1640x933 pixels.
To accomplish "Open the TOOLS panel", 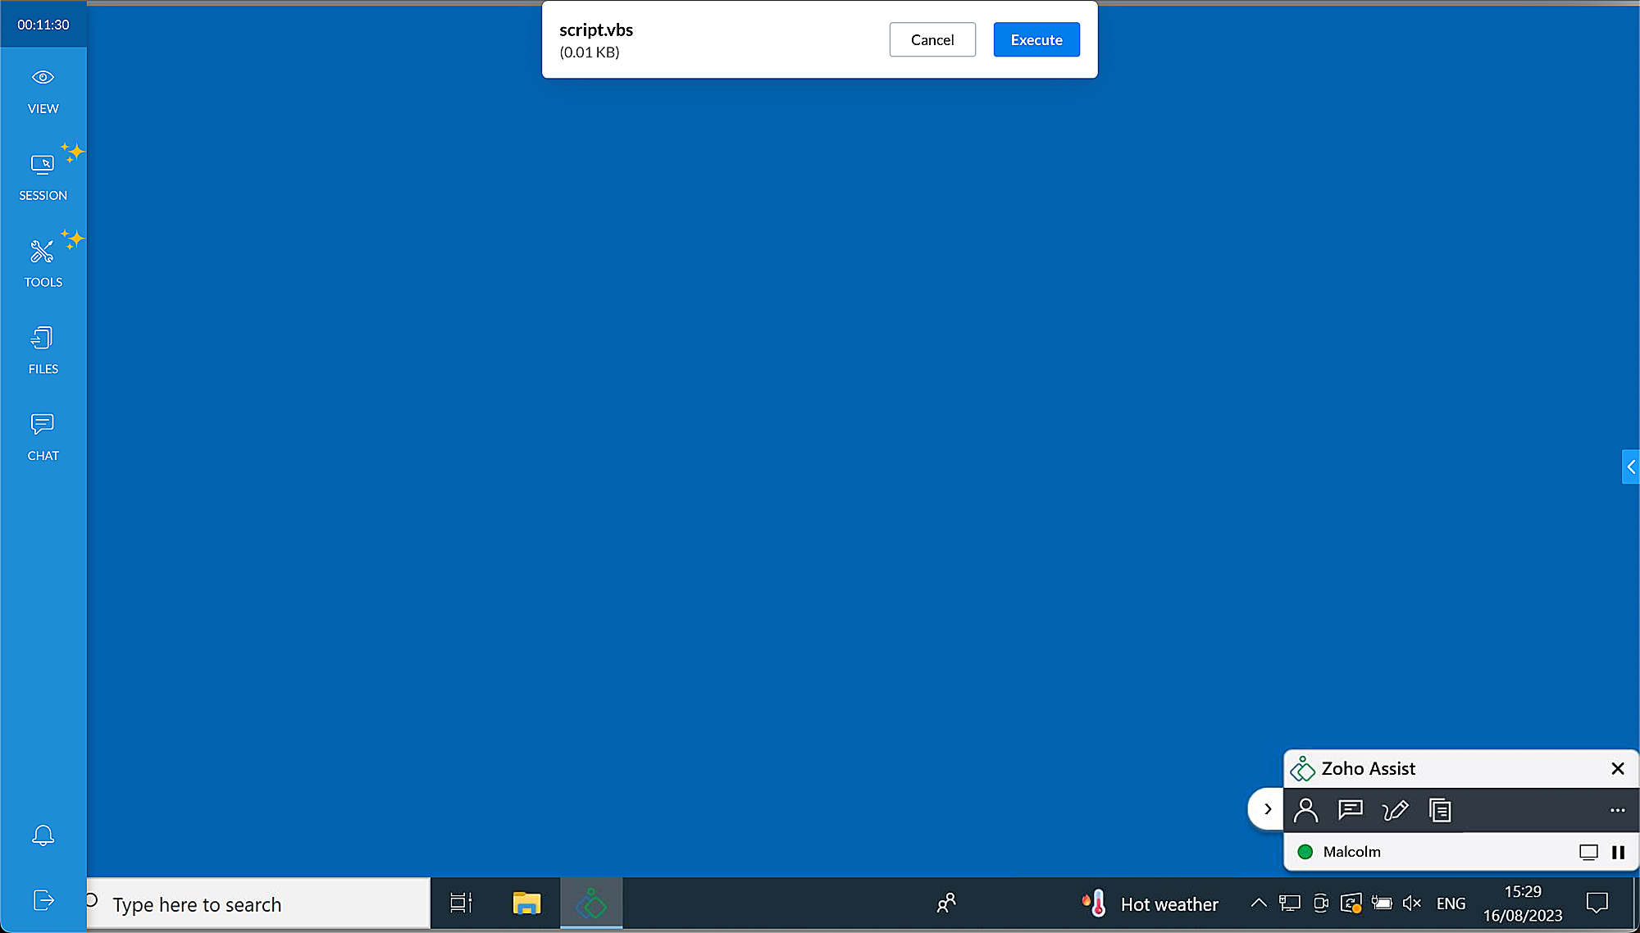I will coord(42,261).
